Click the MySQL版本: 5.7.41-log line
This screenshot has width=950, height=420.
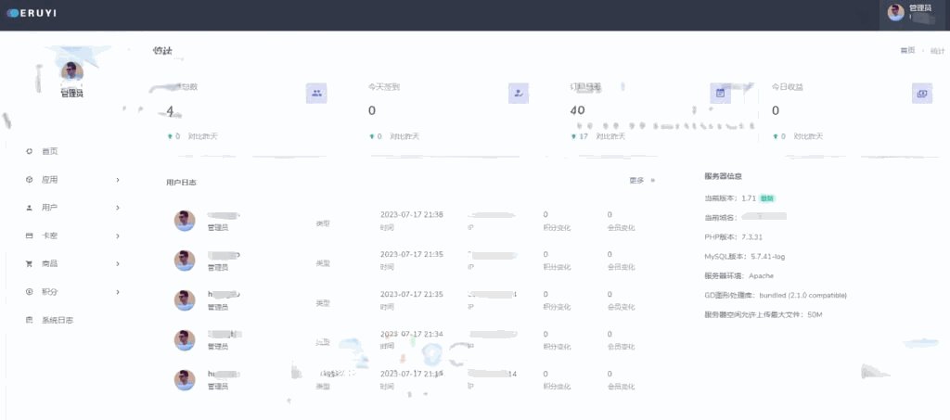pyautogui.click(x=745, y=257)
